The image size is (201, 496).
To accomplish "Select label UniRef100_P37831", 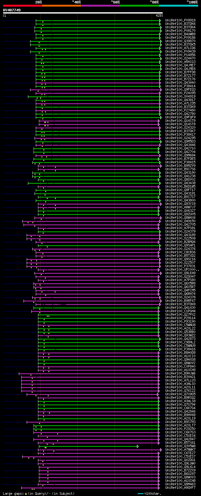I will 180,266.
